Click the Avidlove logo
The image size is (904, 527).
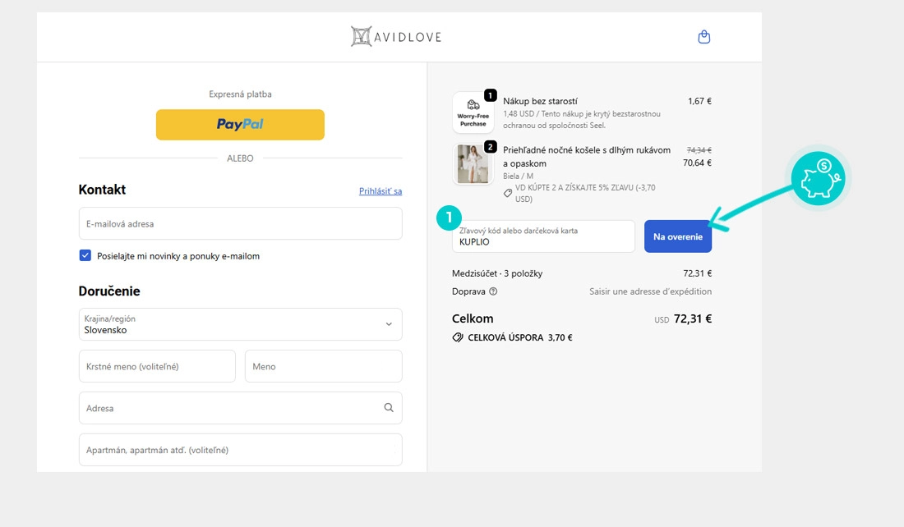396,37
